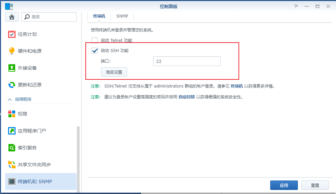Open 更新和还原 refresh icon
Screen dimensions: 336x194
11,85
